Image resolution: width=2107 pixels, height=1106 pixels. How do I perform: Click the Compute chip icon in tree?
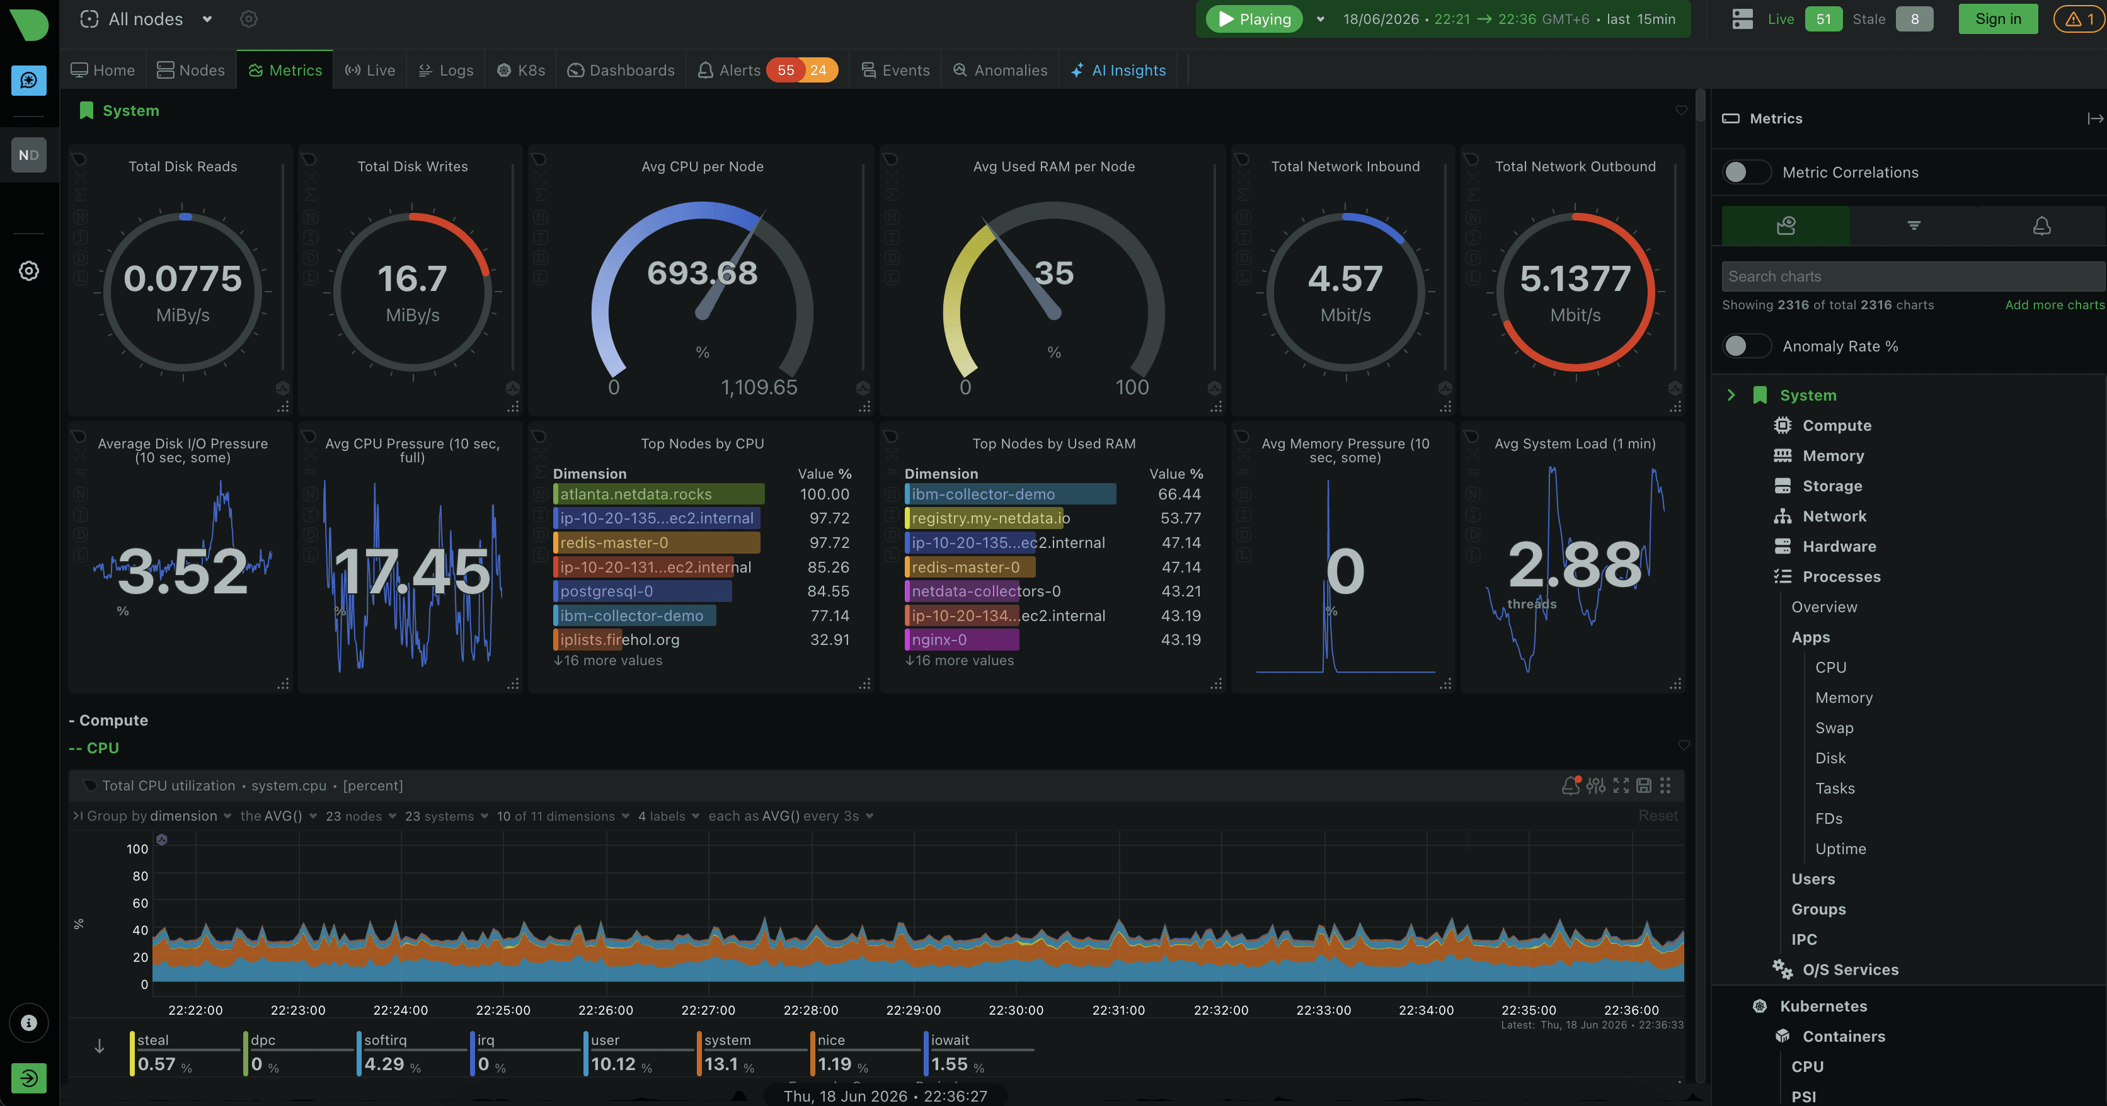coord(1783,425)
